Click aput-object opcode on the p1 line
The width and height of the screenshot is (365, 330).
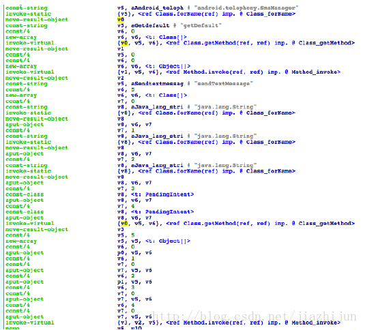25,282
